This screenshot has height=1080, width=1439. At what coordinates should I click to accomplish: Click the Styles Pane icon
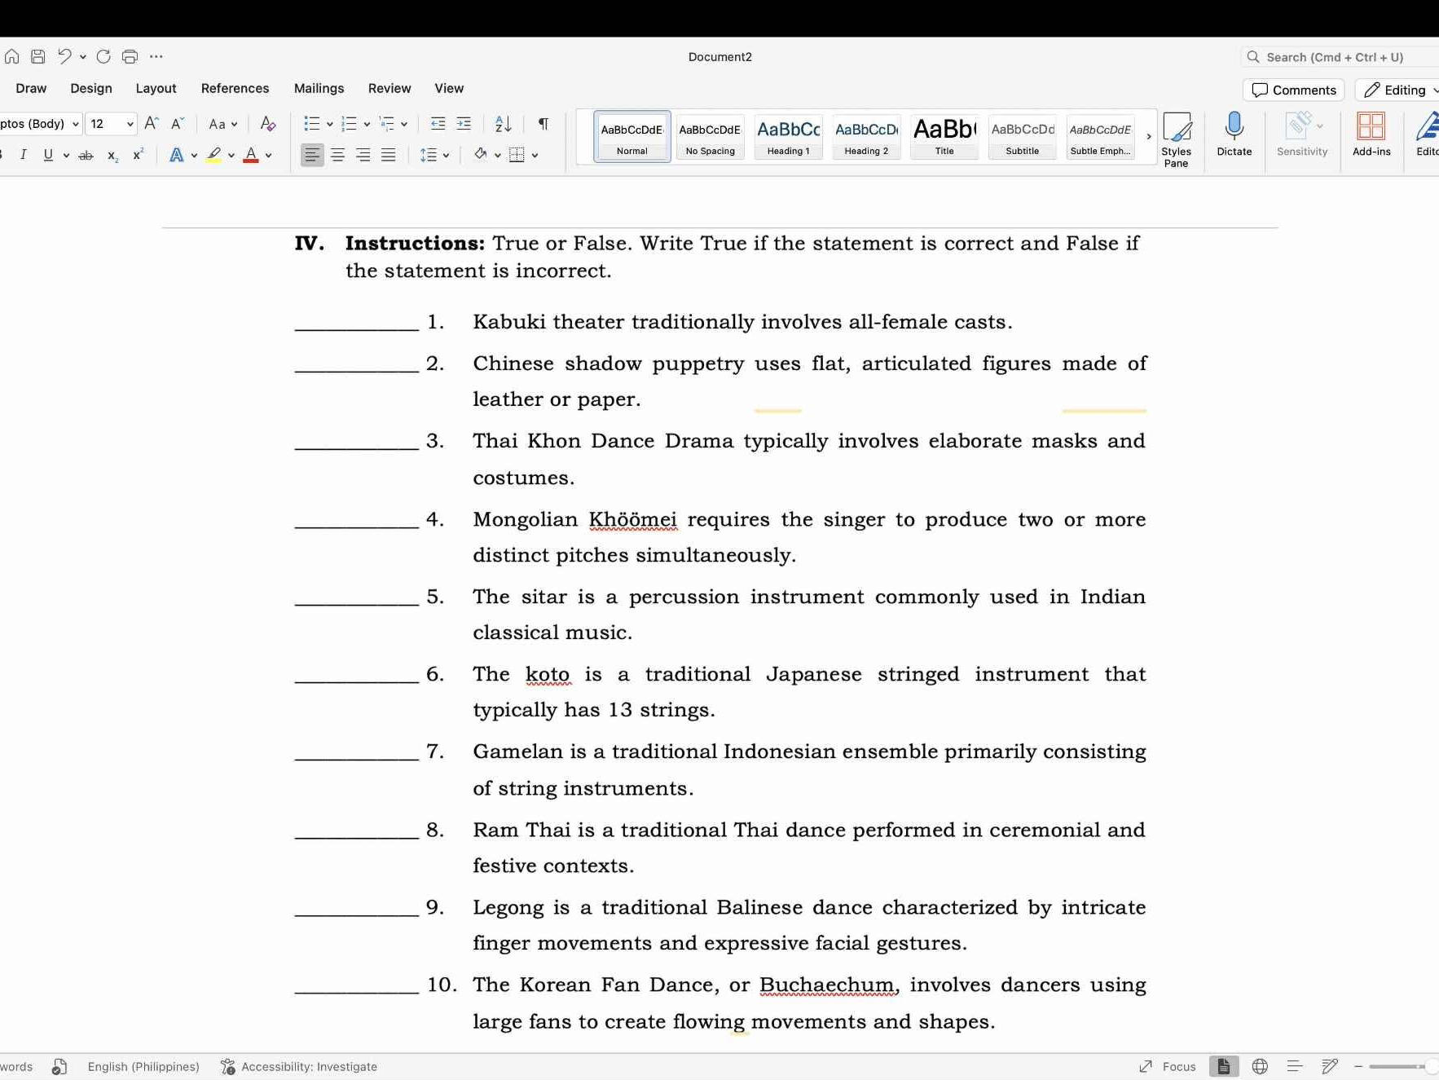point(1177,134)
